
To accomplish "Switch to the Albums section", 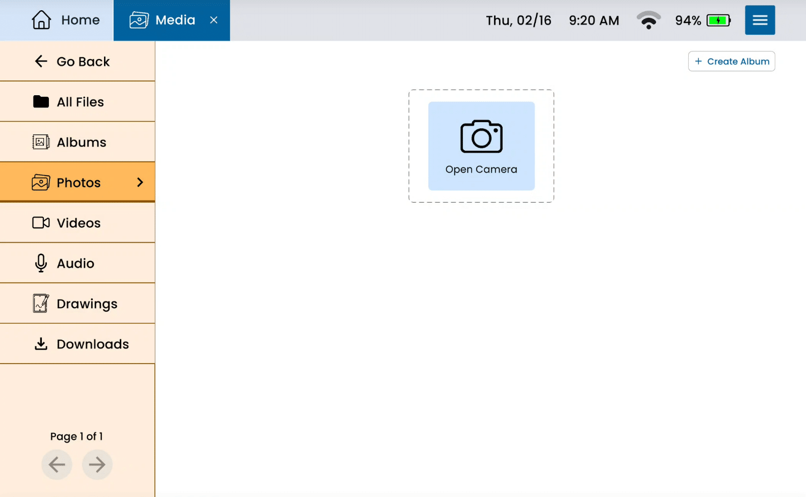I will click(77, 142).
